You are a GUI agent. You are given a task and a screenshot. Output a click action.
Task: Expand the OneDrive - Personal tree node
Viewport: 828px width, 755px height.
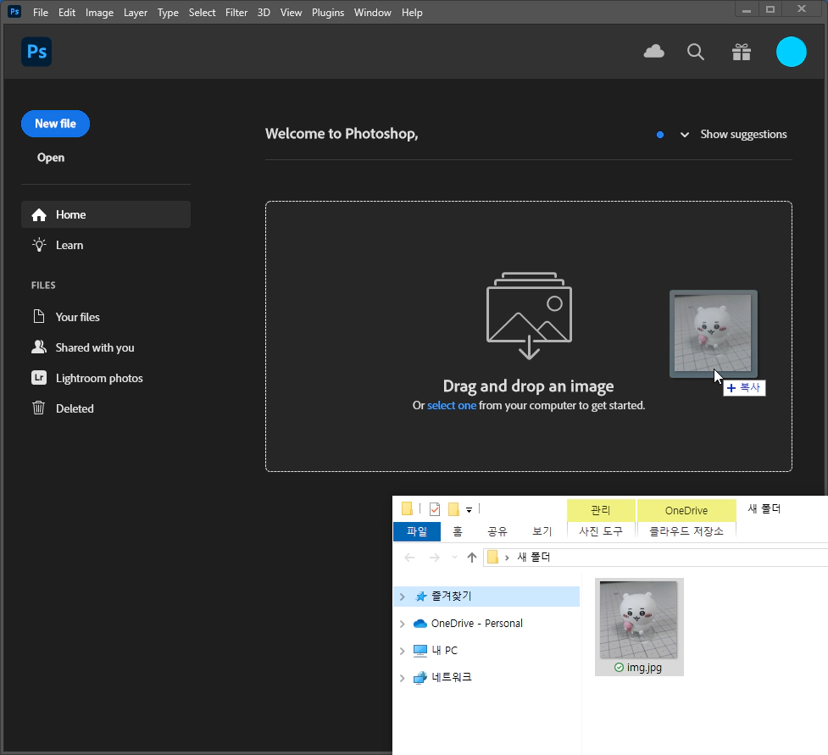click(403, 624)
